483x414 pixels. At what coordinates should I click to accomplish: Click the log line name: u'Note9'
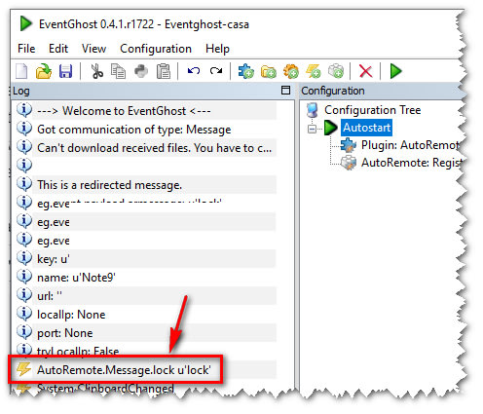pos(76,278)
